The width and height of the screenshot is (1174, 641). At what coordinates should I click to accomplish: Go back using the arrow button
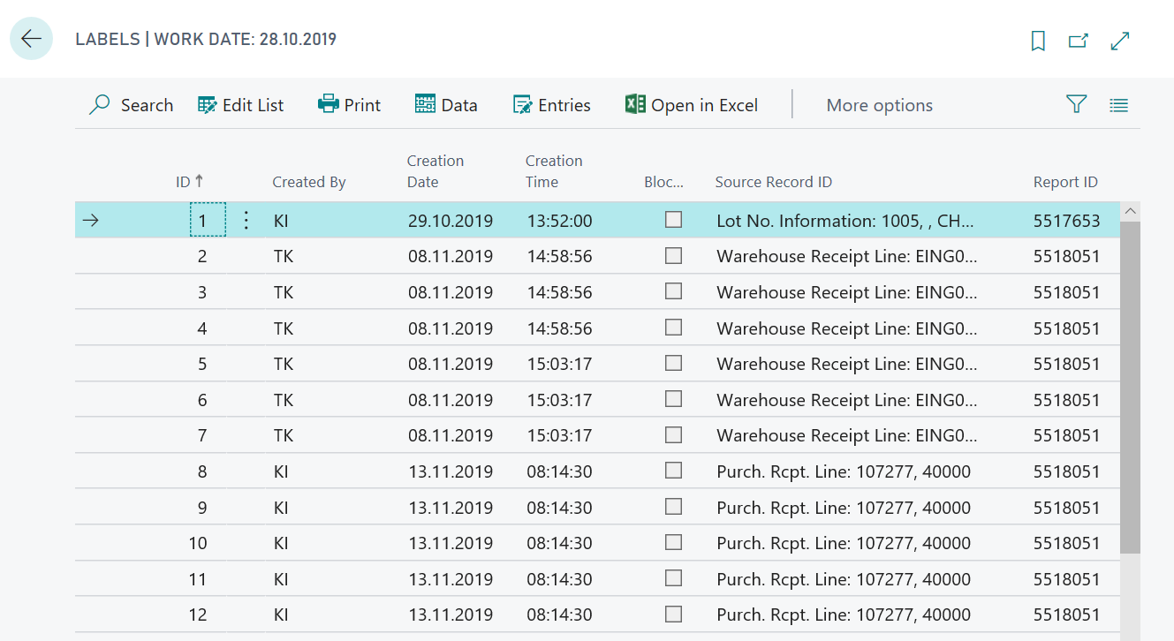click(x=32, y=39)
